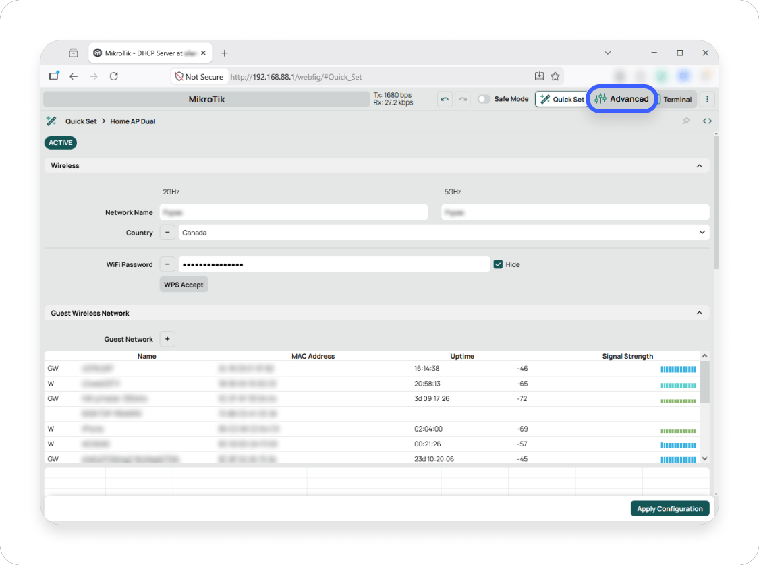Collapse the Wireless section
This screenshot has height=565, width=759.
(x=700, y=165)
